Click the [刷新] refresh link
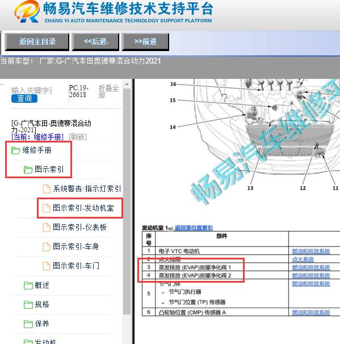The height and width of the screenshot is (344, 340). click(x=78, y=137)
